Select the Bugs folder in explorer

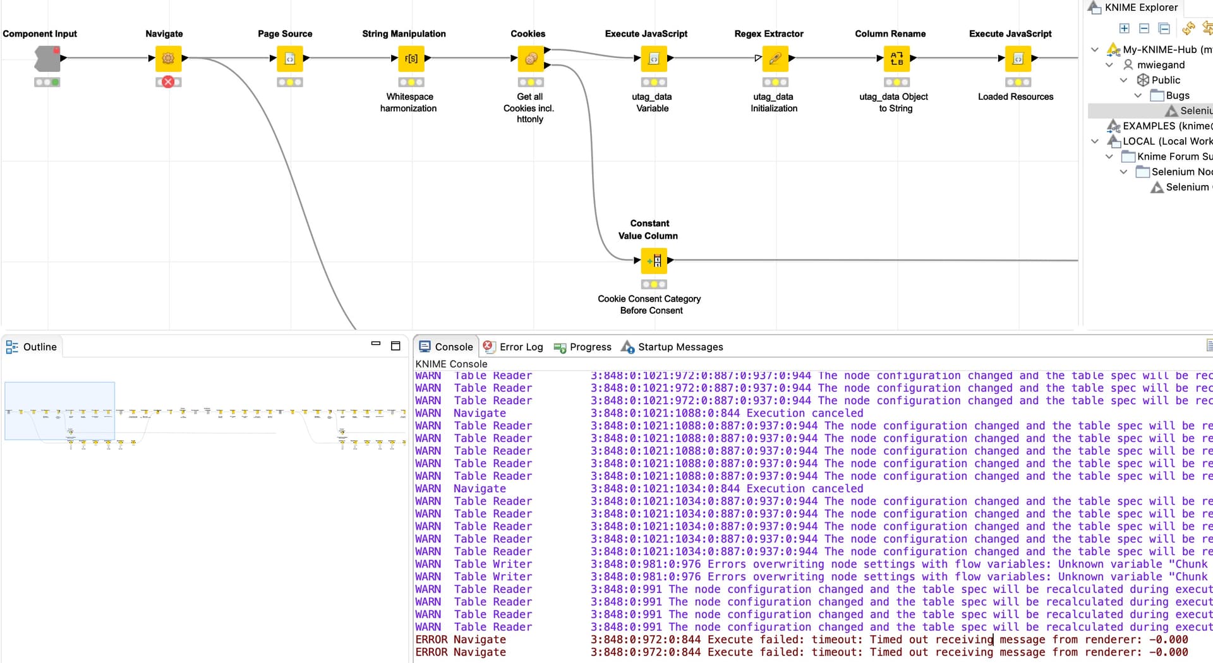click(x=1177, y=95)
